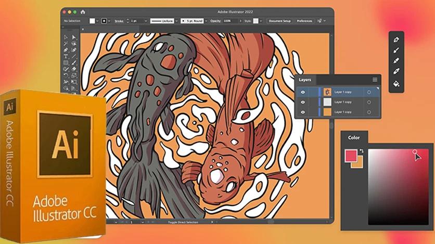Open the Layers panel hamburger menu
The width and height of the screenshot is (435, 244).
click(x=375, y=80)
